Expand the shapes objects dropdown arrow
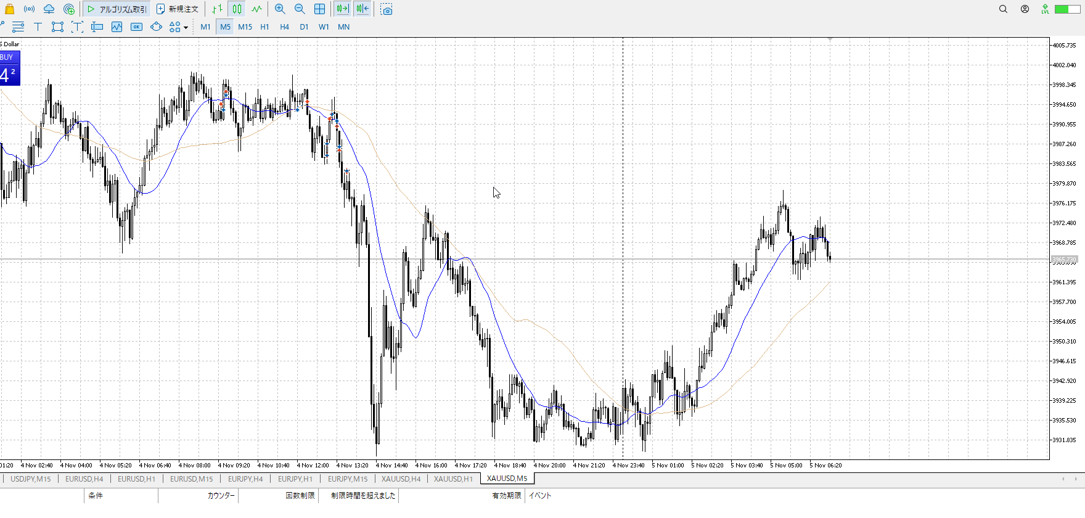This screenshot has width=1085, height=518. coord(186,28)
